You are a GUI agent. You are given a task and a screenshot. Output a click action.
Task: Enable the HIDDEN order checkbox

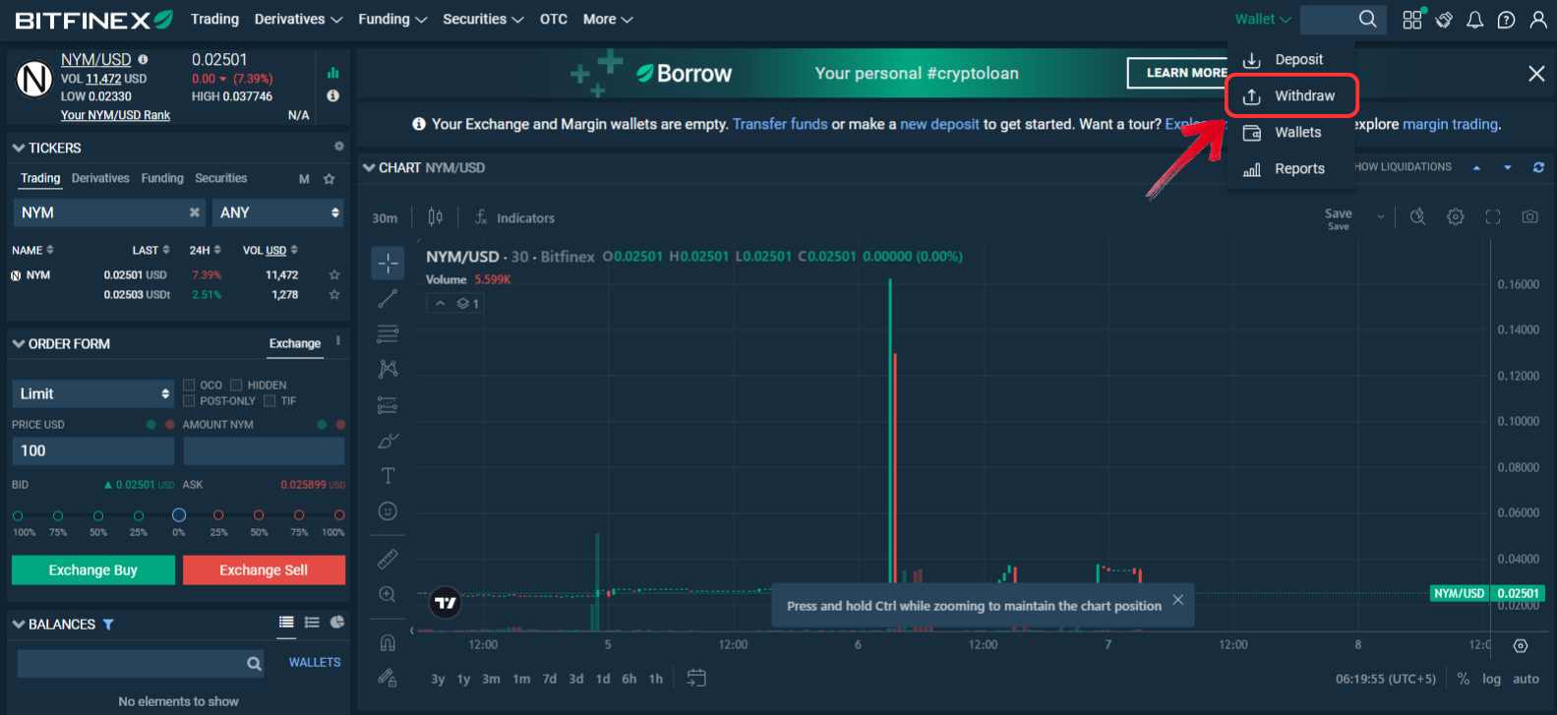236,385
